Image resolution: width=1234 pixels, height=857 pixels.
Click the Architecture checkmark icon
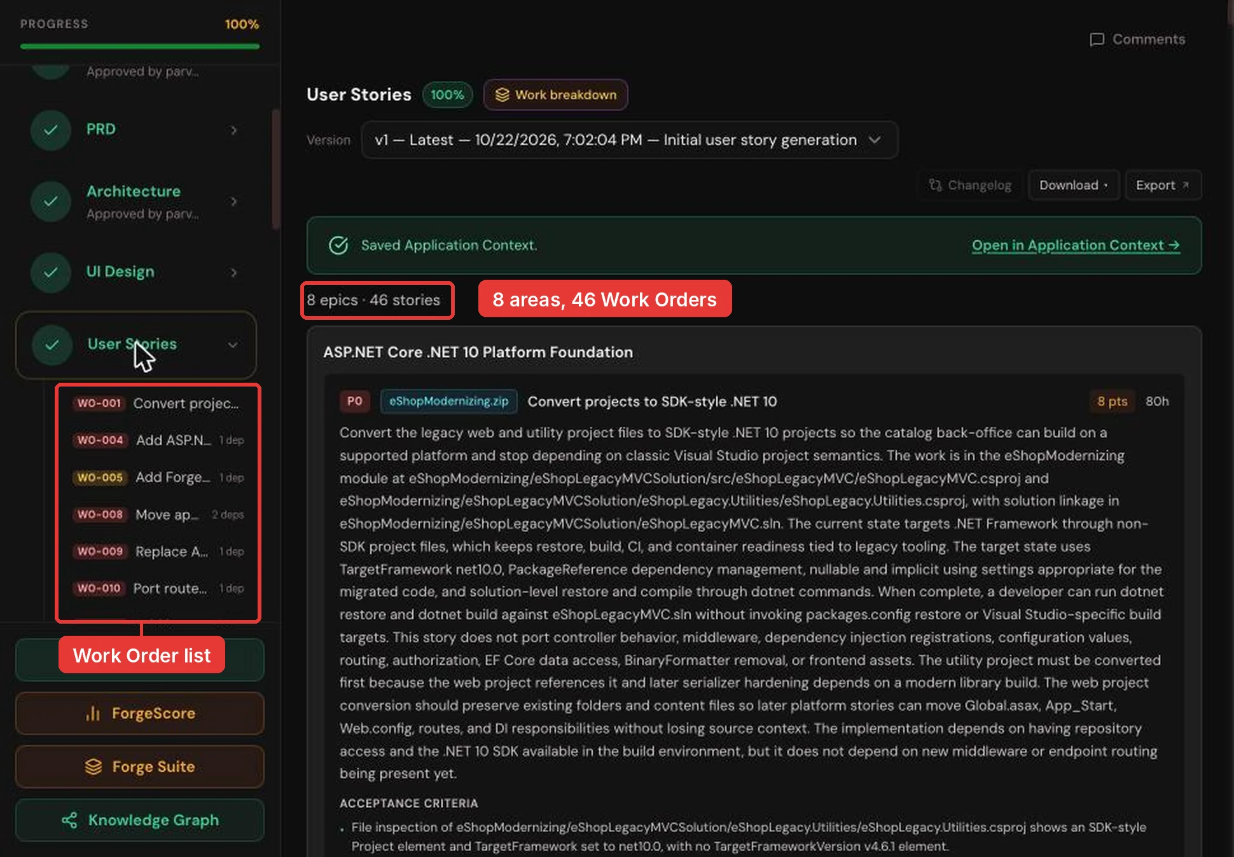[51, 201]
